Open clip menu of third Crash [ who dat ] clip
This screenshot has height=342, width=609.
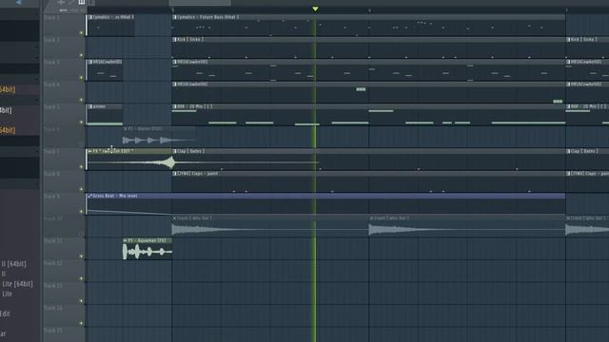[x=568, y=218]
